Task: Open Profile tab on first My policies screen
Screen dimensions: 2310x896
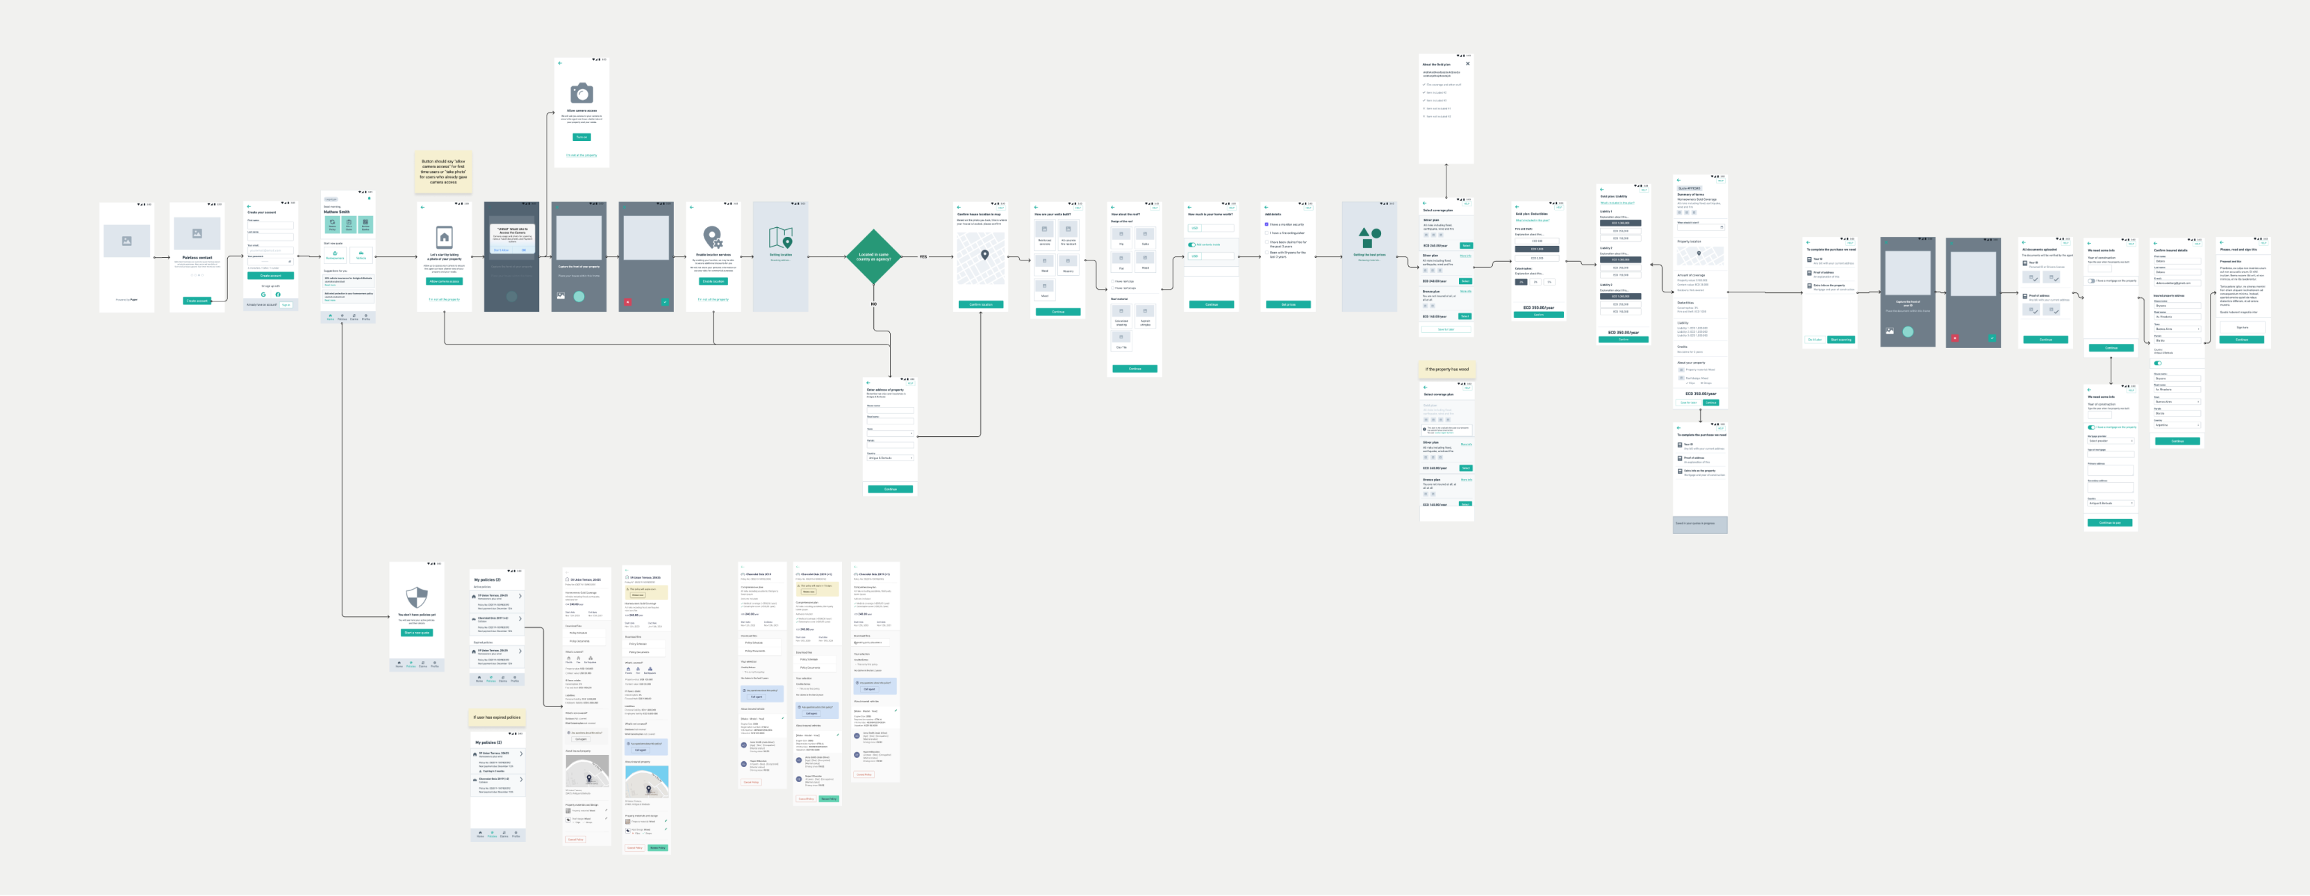Action: 515,679
